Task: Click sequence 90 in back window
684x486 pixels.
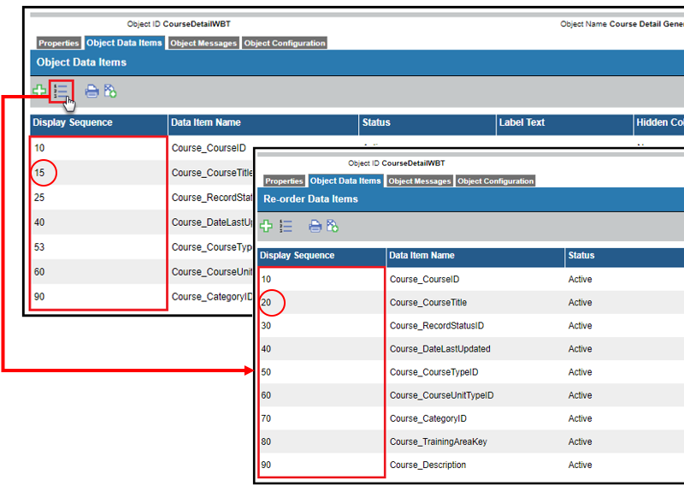Action: [x=39, y=297]
